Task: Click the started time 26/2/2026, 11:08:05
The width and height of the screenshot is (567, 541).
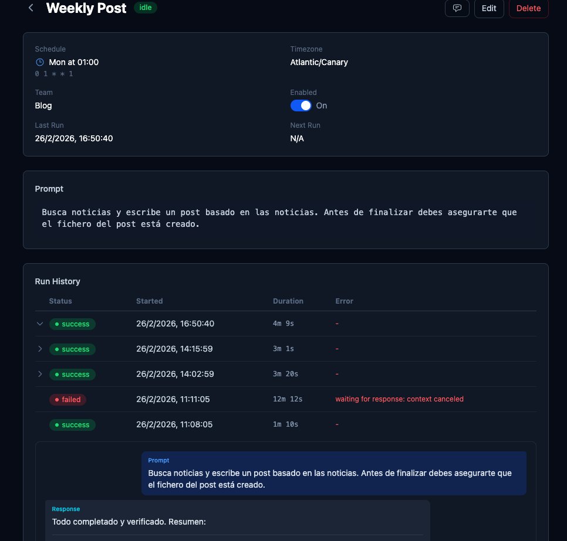Action: [x=174, y=424]
